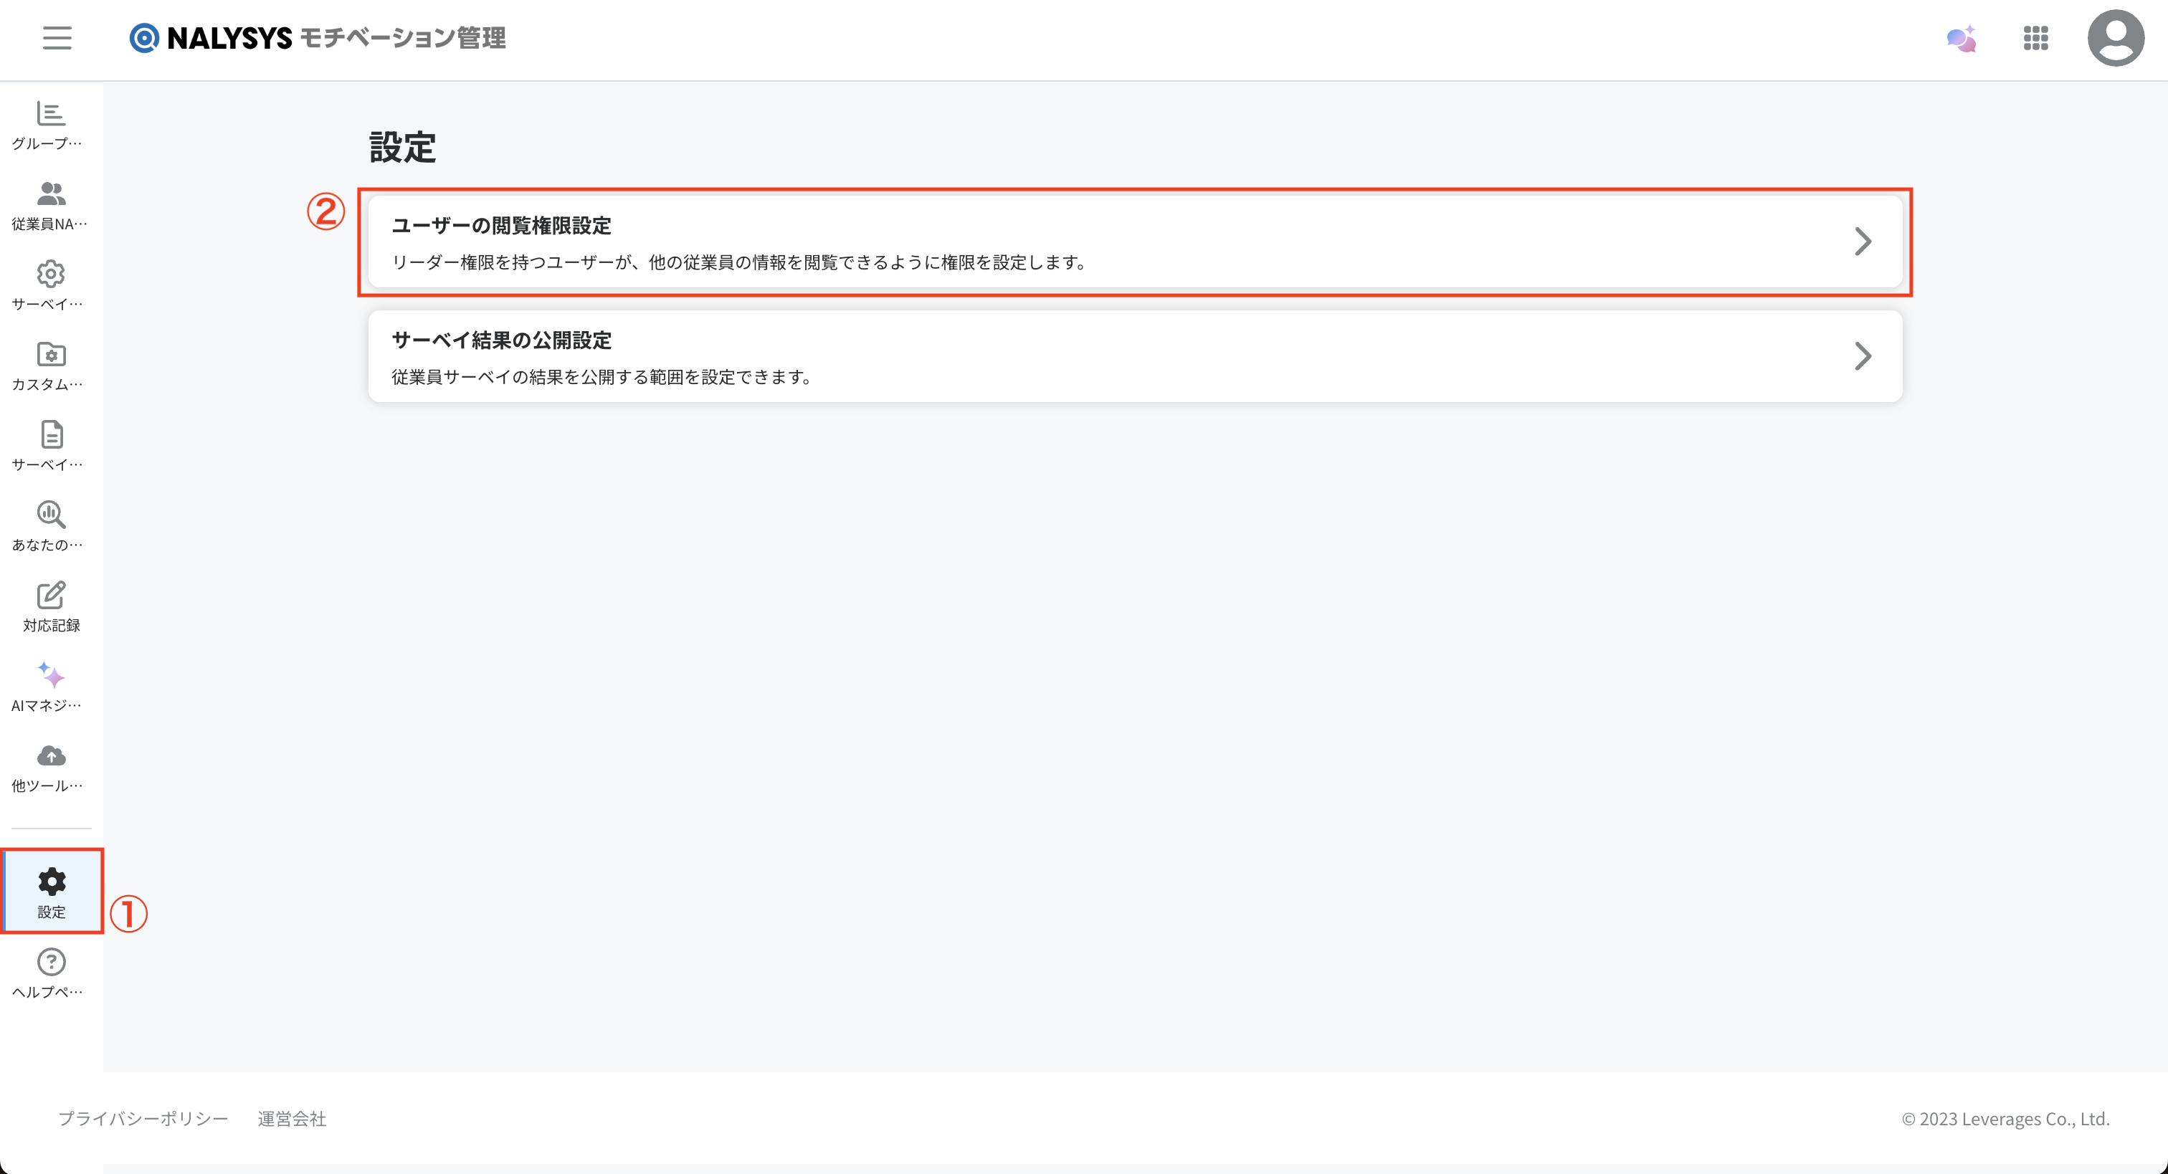The image size is (2168, 1174).
Task: Click the 設定 page heading
Action: (x=403, y=147)
